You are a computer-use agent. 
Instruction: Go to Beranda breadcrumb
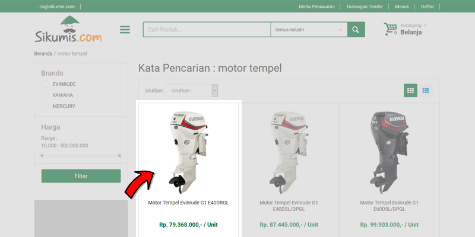(x=43, y=53)
